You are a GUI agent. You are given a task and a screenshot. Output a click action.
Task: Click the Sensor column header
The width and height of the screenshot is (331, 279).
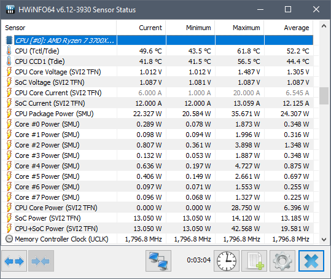tap(59, 28)
